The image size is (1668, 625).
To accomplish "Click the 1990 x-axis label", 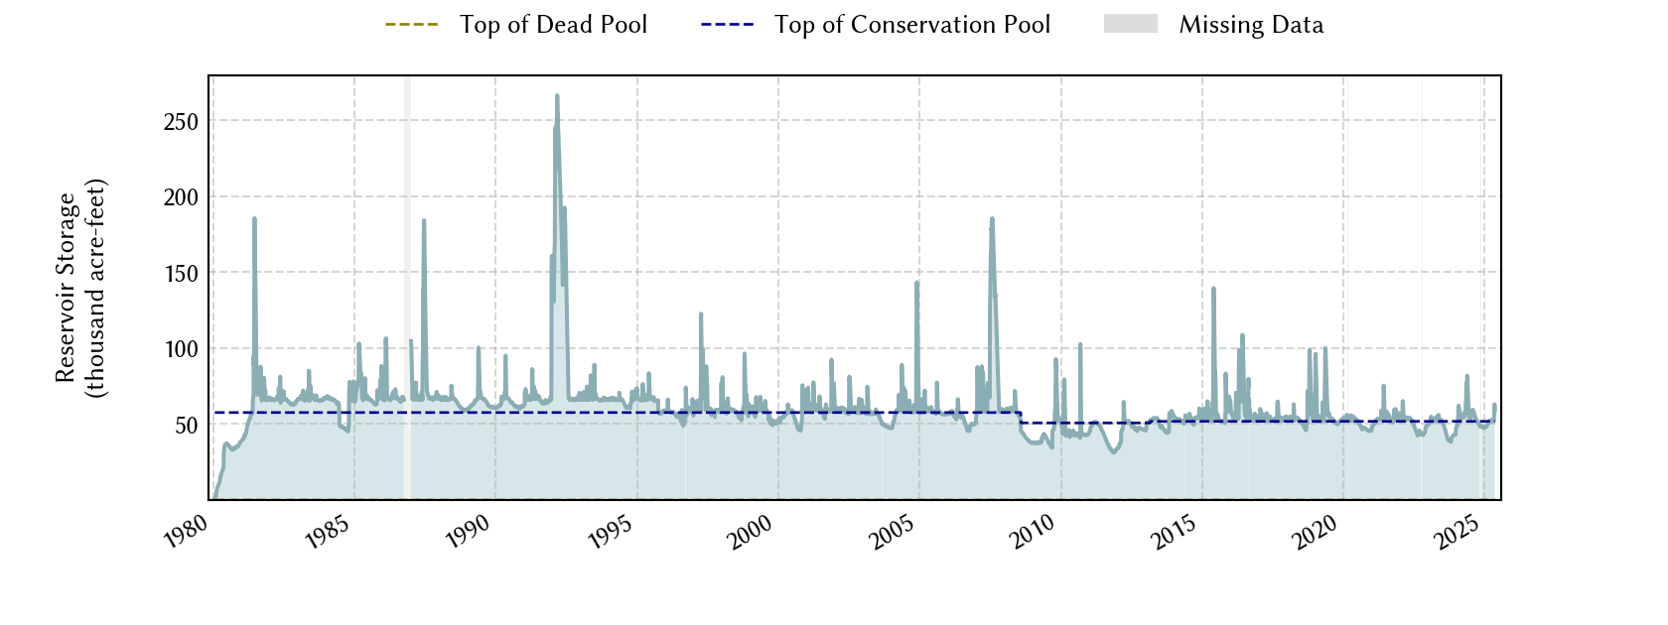I will (x=469, y=533).
